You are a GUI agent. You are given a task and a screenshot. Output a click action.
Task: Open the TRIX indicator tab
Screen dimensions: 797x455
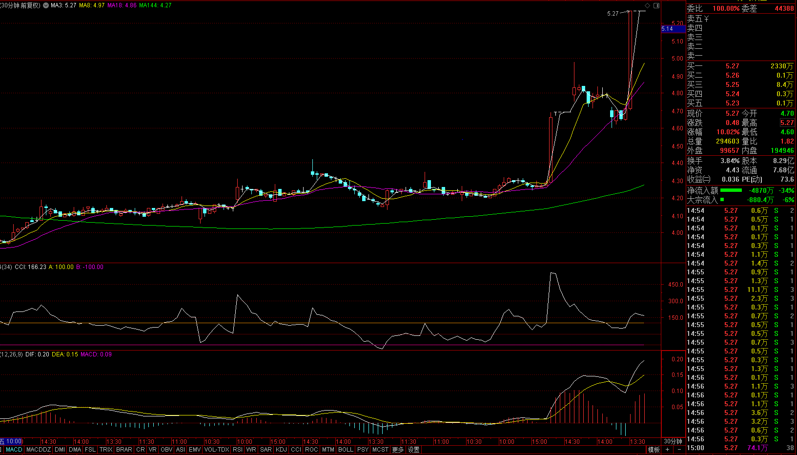coord(105,450)
